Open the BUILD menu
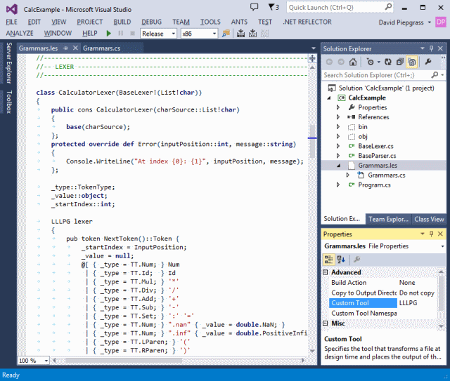This screenshot has width=450, height=381. coord(122,22)
